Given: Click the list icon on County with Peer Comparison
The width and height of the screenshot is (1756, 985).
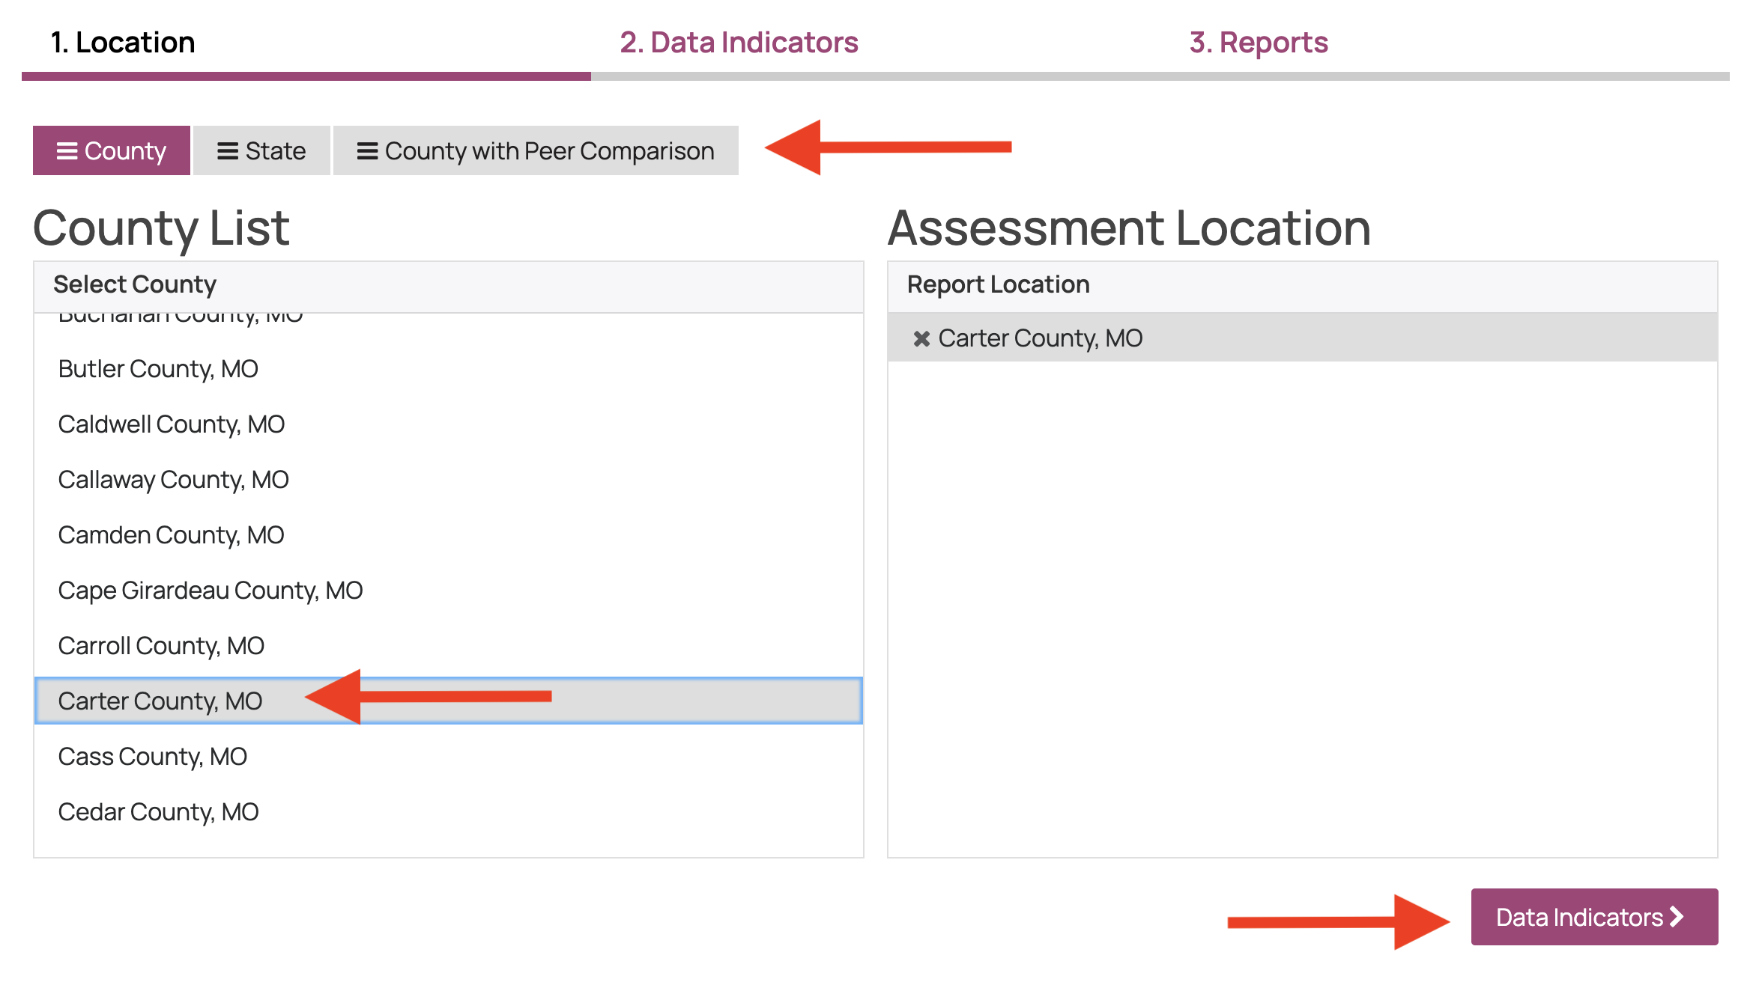Looking at the screenshot, I should [367, 150].
